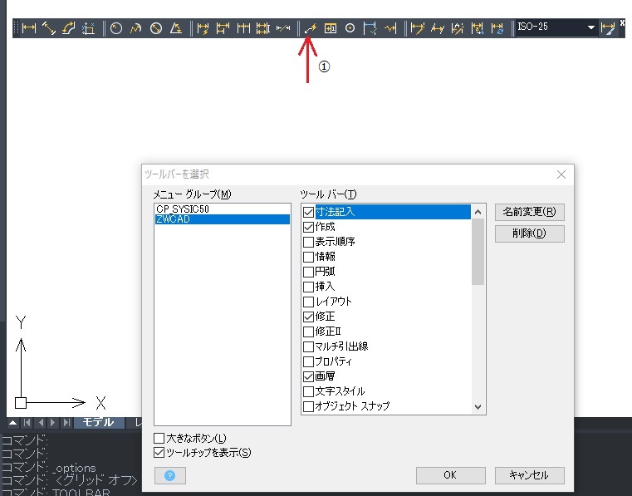Enable the 挿入 toolbar checkbox

(308, 287)
